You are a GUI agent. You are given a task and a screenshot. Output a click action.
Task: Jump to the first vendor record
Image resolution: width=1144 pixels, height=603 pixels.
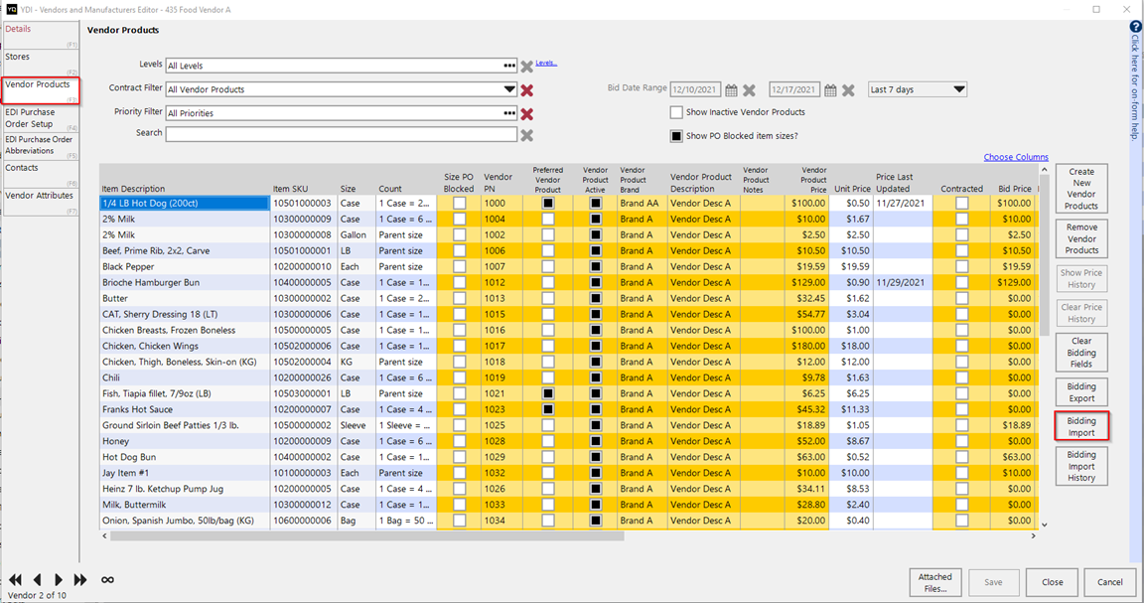coord(15,579)
